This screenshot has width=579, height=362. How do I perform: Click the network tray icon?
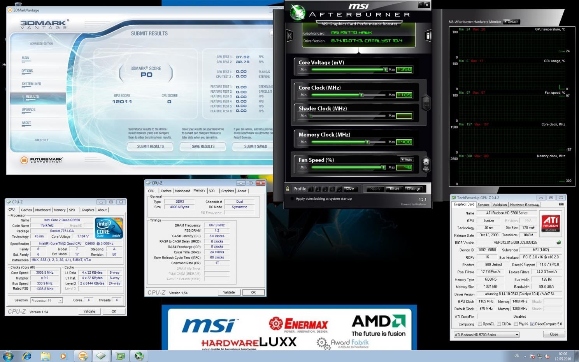[540, 356]
